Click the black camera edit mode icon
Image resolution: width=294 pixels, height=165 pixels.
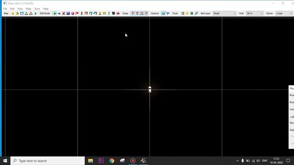pyautogui.click(x=113, y=13)
